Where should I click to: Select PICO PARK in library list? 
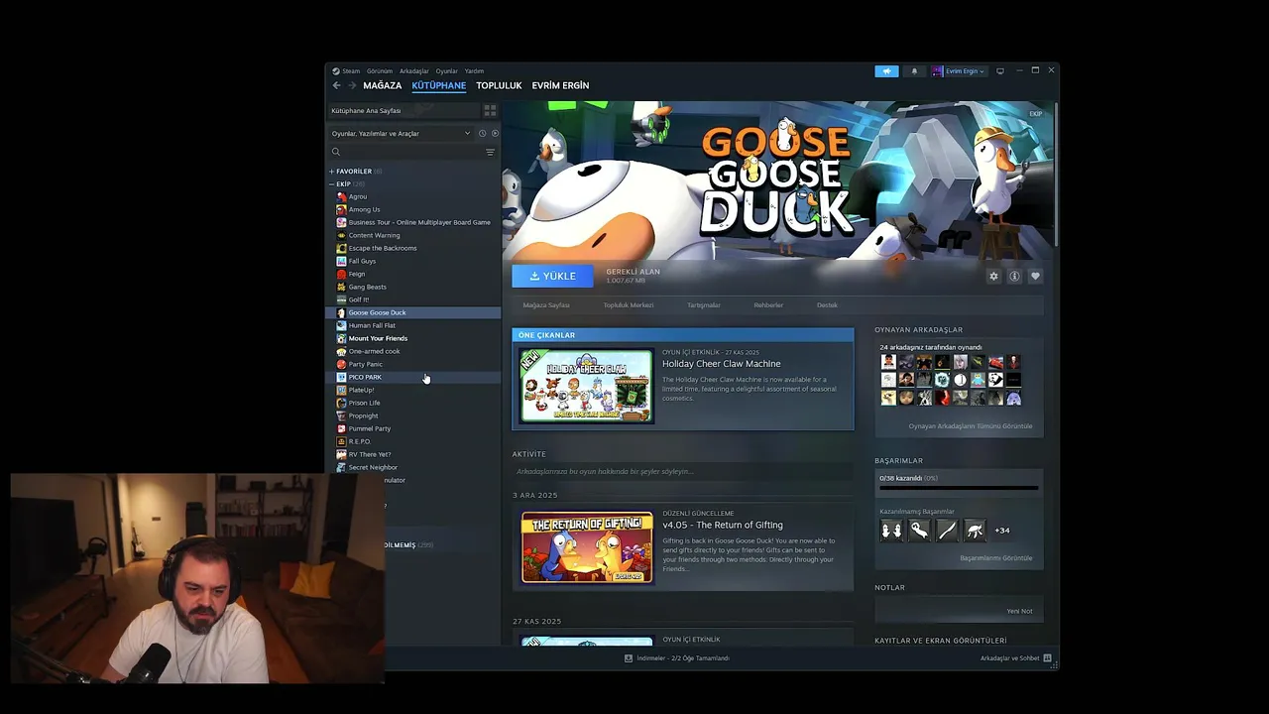pos(413,377)
